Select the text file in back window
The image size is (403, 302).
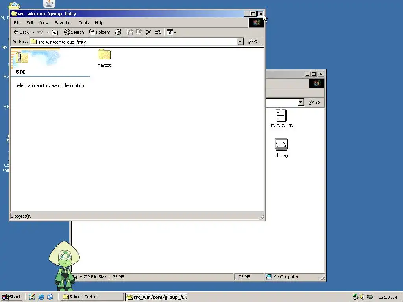(281, 119)
